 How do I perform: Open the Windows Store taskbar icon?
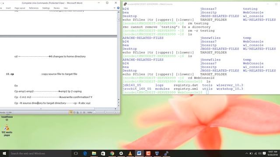tap(103, 154)
